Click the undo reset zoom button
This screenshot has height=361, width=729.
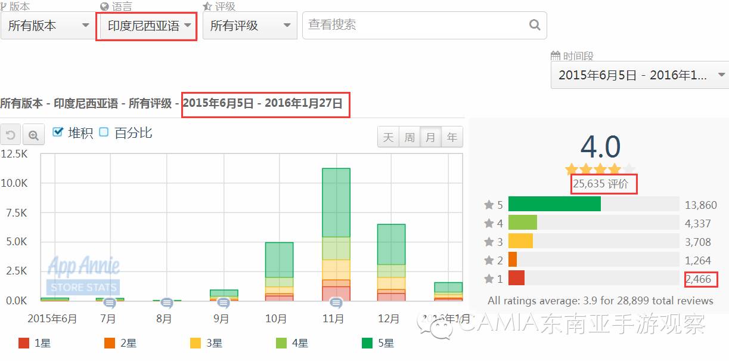pyautogui.click(x=10, y=135)
